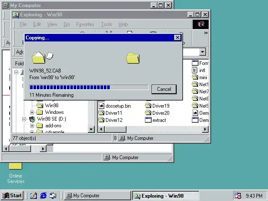Screen dimensions: 268x201
Task: Switch to My Computer taskbar button
Action: coord(98,196)
